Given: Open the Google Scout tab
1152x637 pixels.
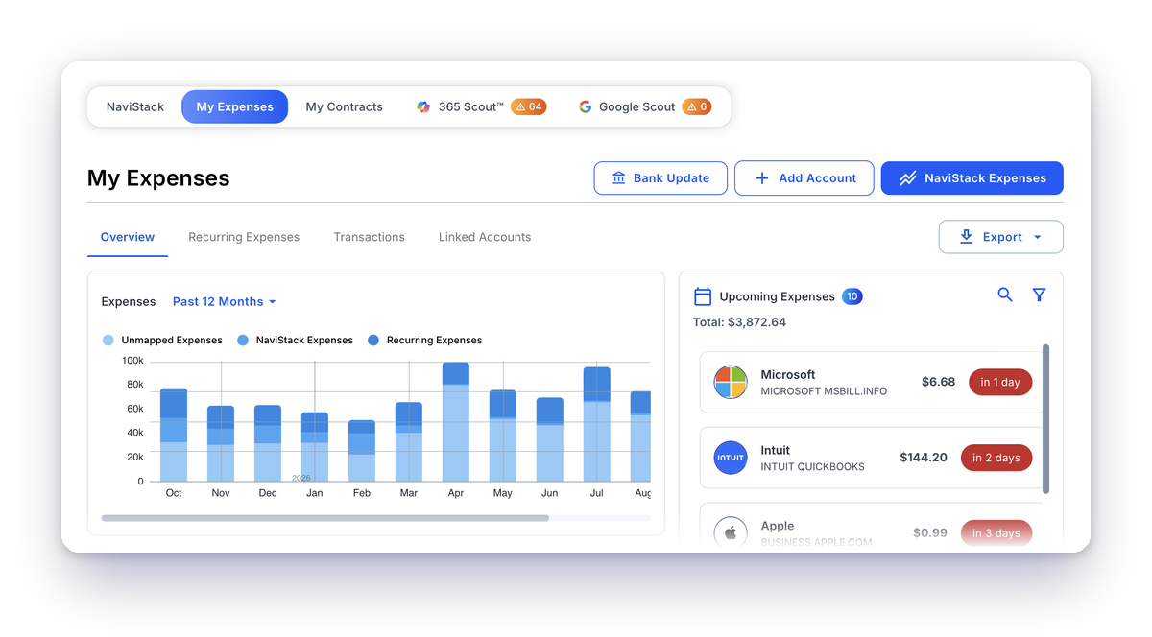Looking at the screenshot, I should tap(644, 106).
